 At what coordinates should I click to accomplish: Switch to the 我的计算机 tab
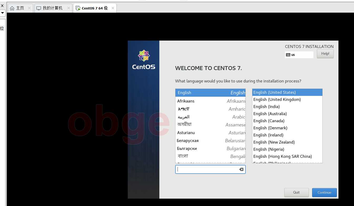[54, 8]
